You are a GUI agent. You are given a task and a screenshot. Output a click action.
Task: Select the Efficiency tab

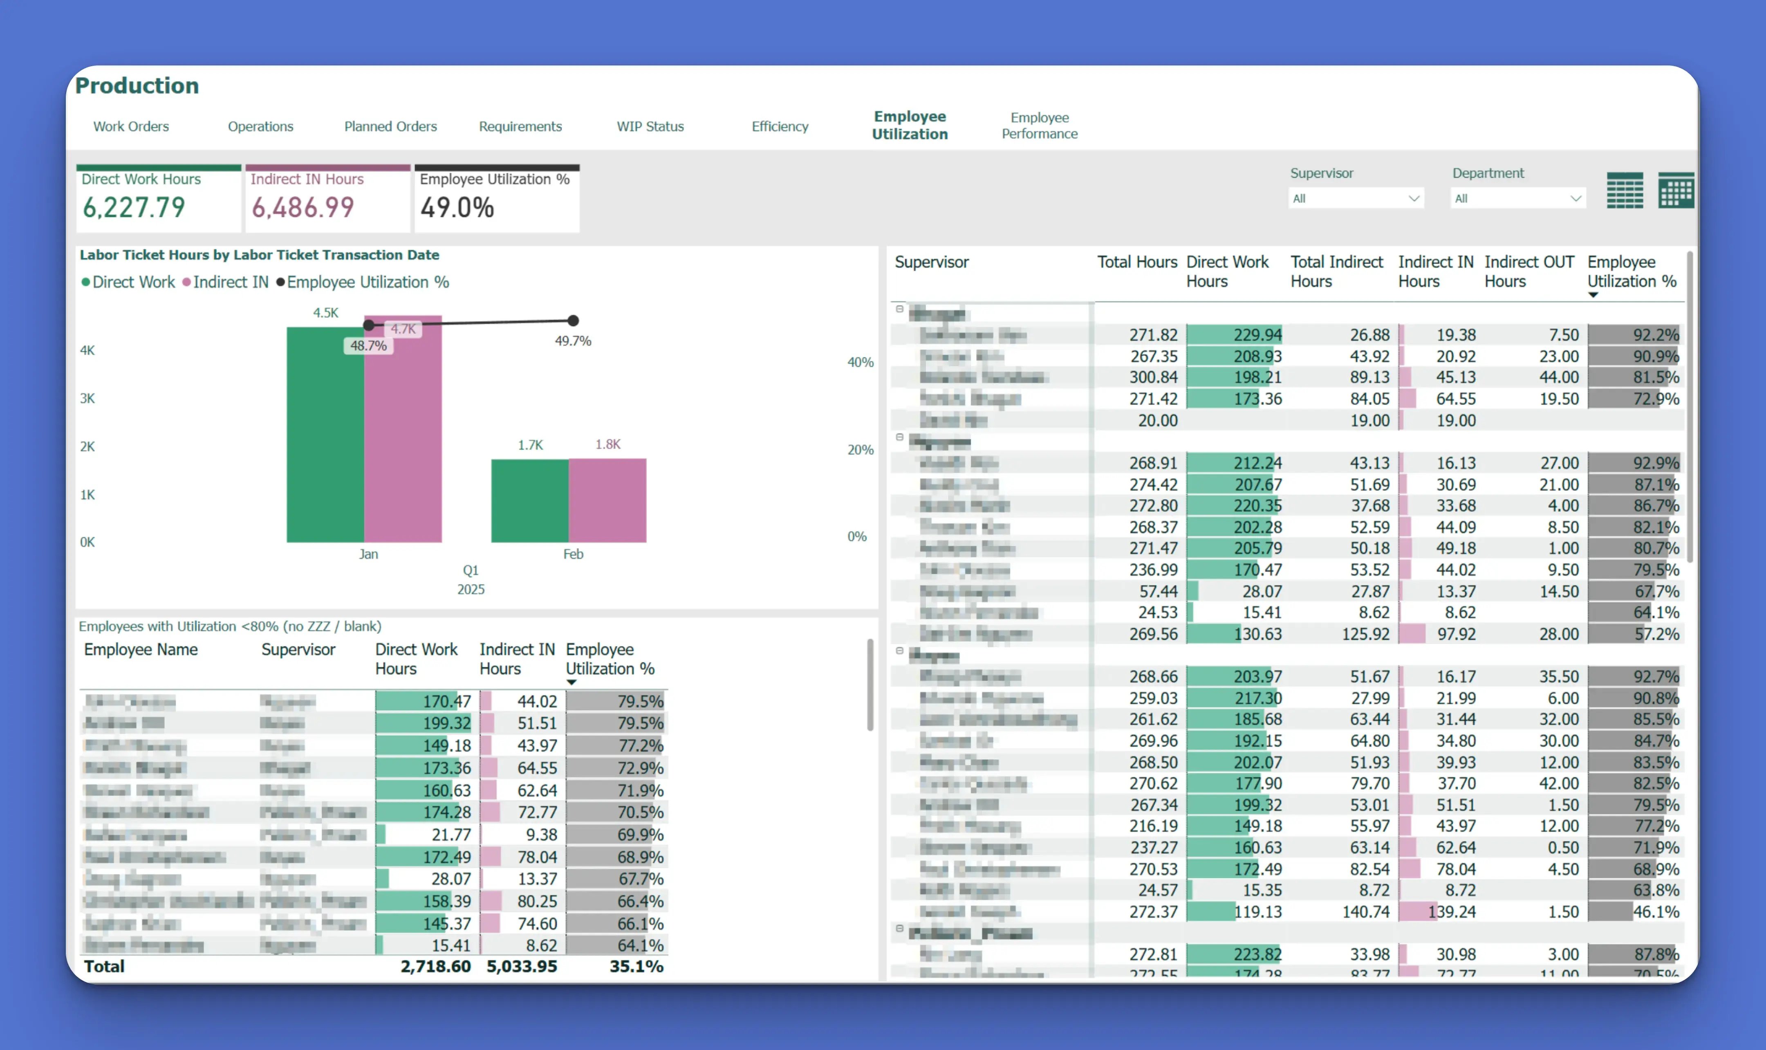[780, 126]
